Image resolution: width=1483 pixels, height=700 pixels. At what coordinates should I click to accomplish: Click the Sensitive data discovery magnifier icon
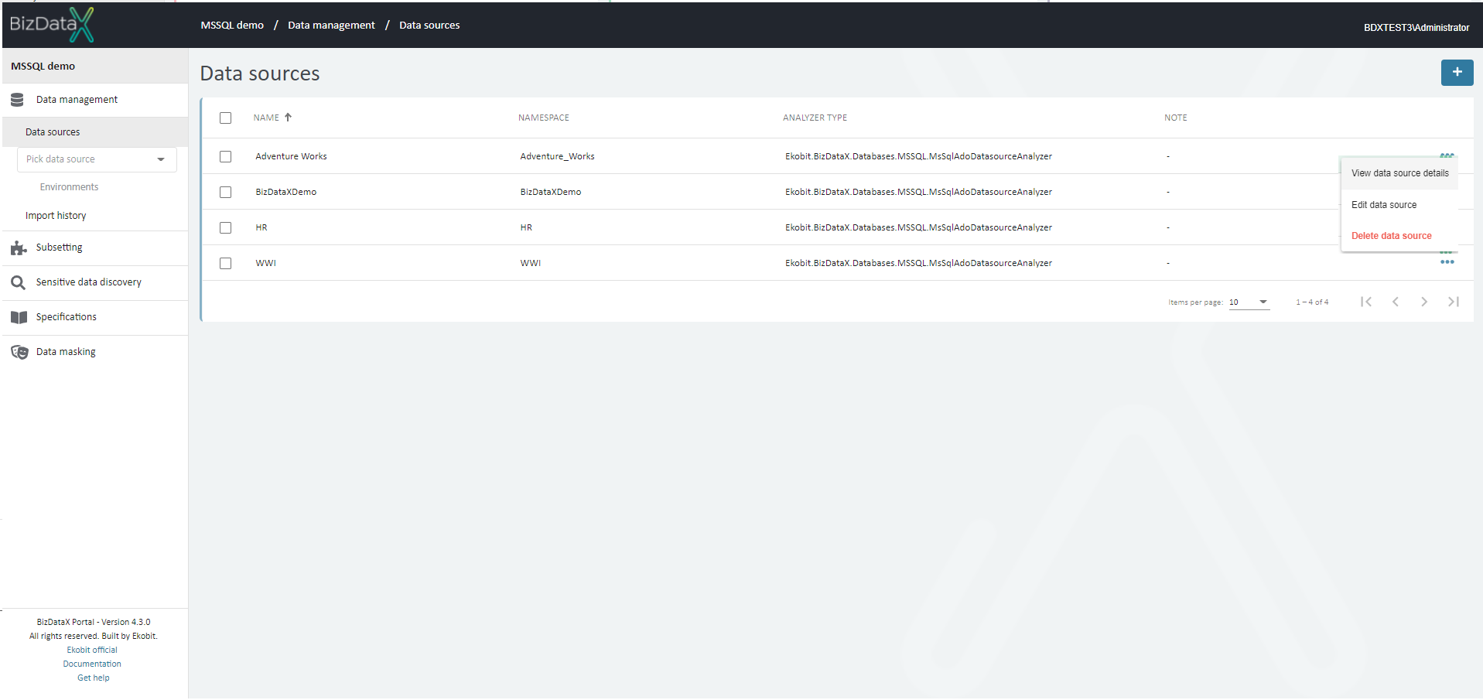(x=18, y=282)
